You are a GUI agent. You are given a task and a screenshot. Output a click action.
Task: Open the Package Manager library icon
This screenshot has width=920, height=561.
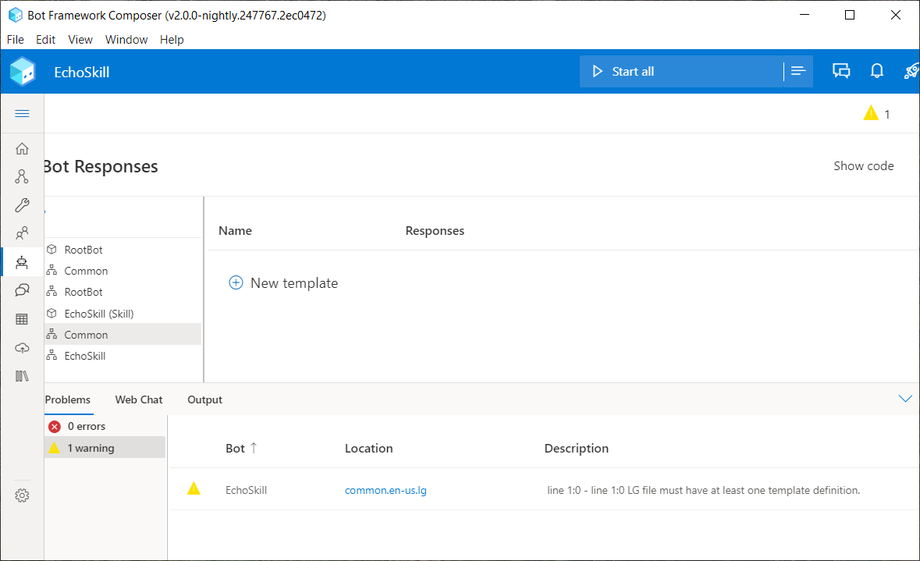pyautogui.click(x=22, y=375)
